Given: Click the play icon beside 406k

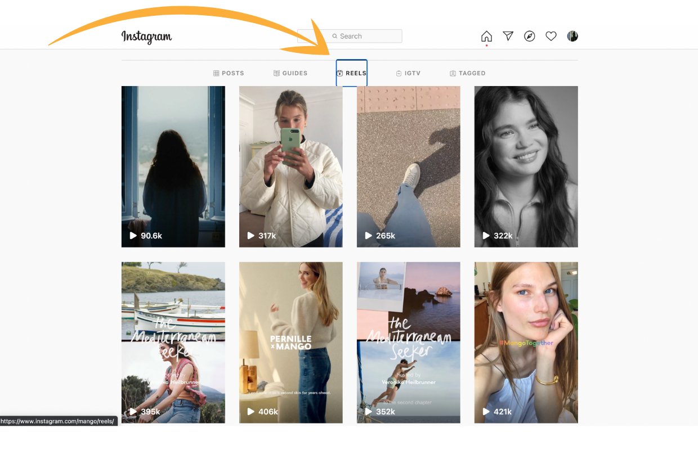Looking at the screenshot, I should pos(251,412).
